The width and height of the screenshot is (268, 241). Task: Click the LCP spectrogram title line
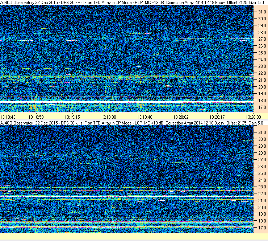(x=132, y=123)
